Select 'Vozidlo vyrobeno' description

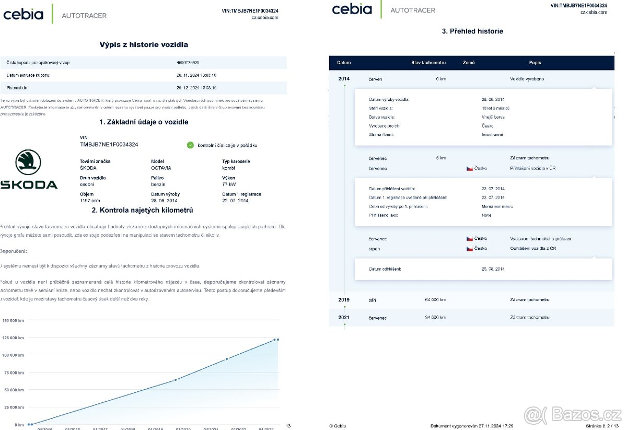[x=527, y=79]
